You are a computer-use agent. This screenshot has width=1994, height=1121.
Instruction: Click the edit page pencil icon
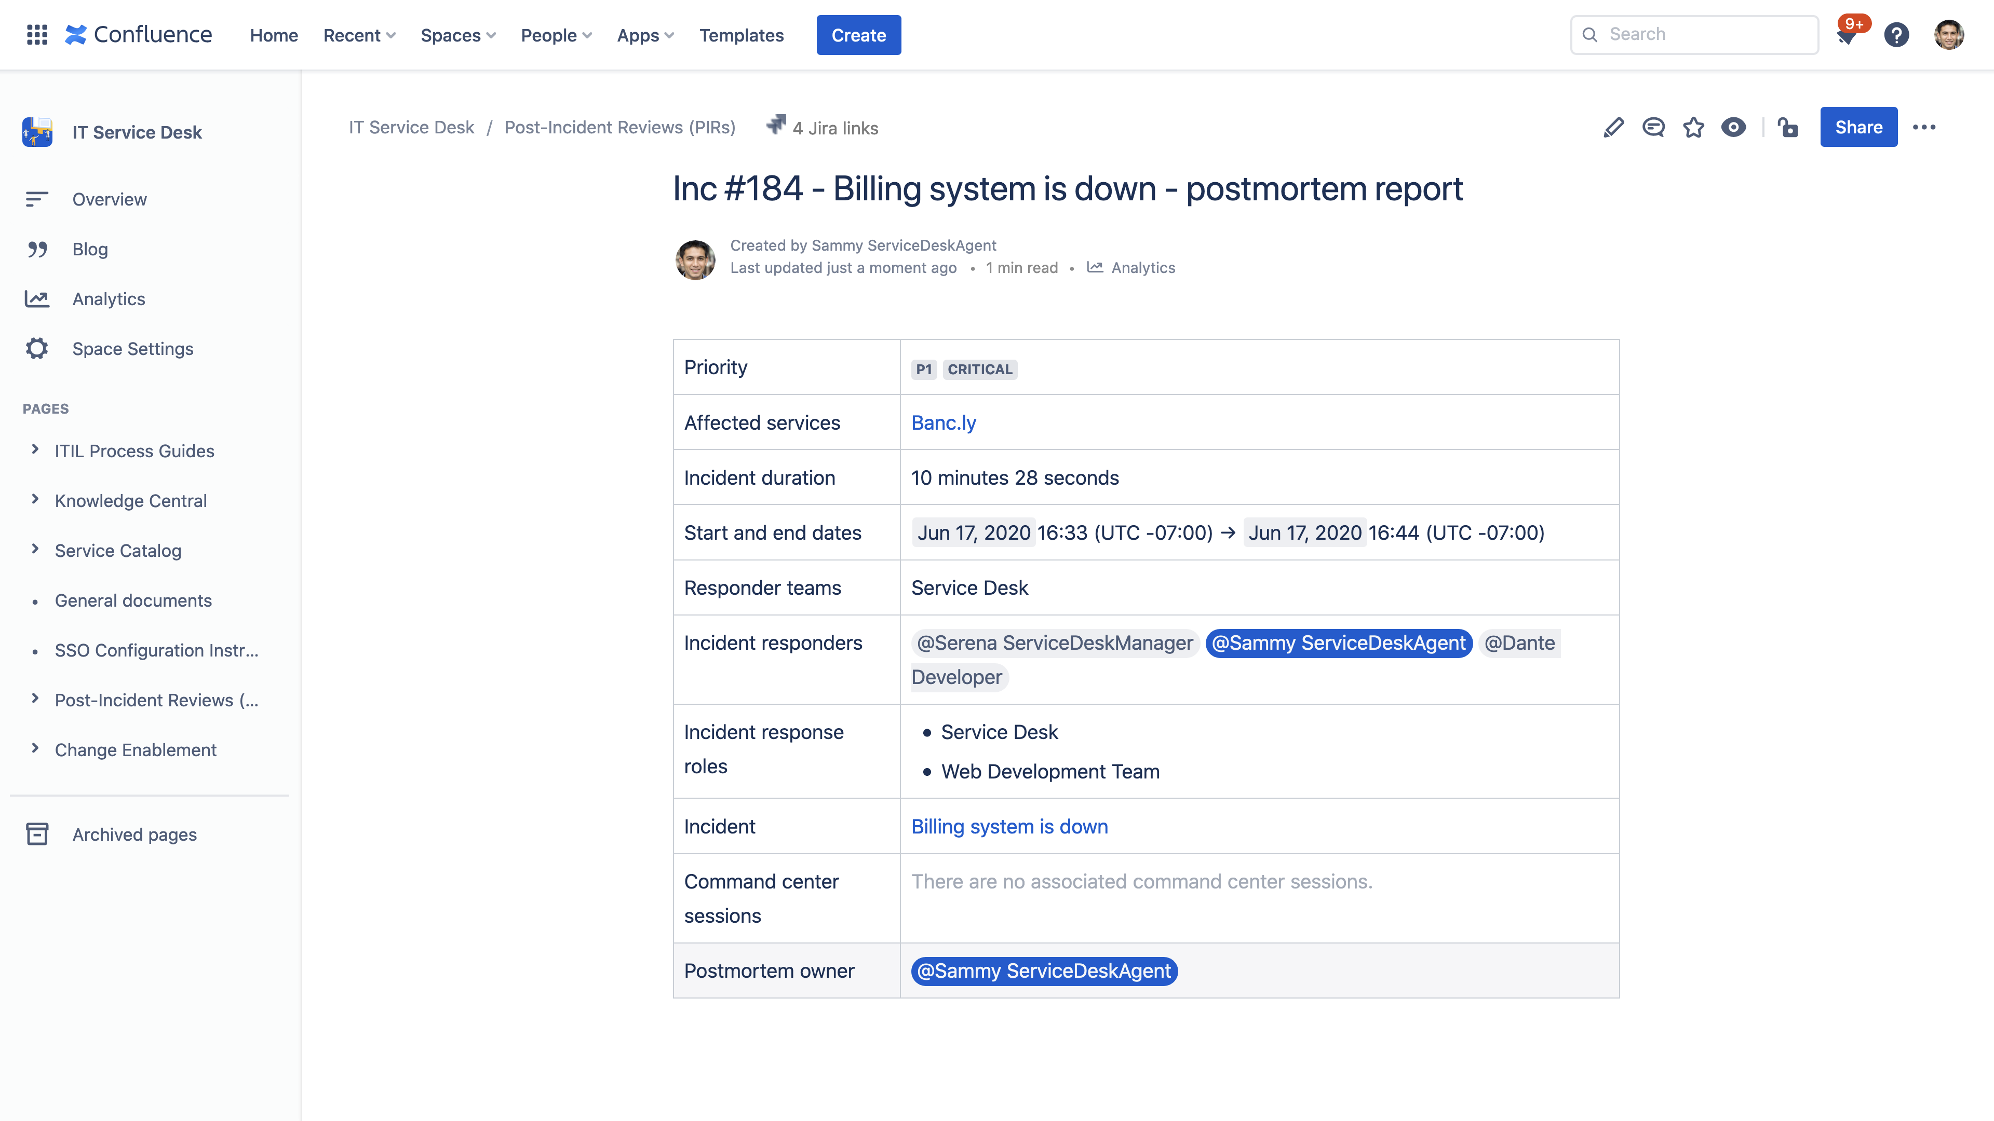click(x=1613, y=128)
